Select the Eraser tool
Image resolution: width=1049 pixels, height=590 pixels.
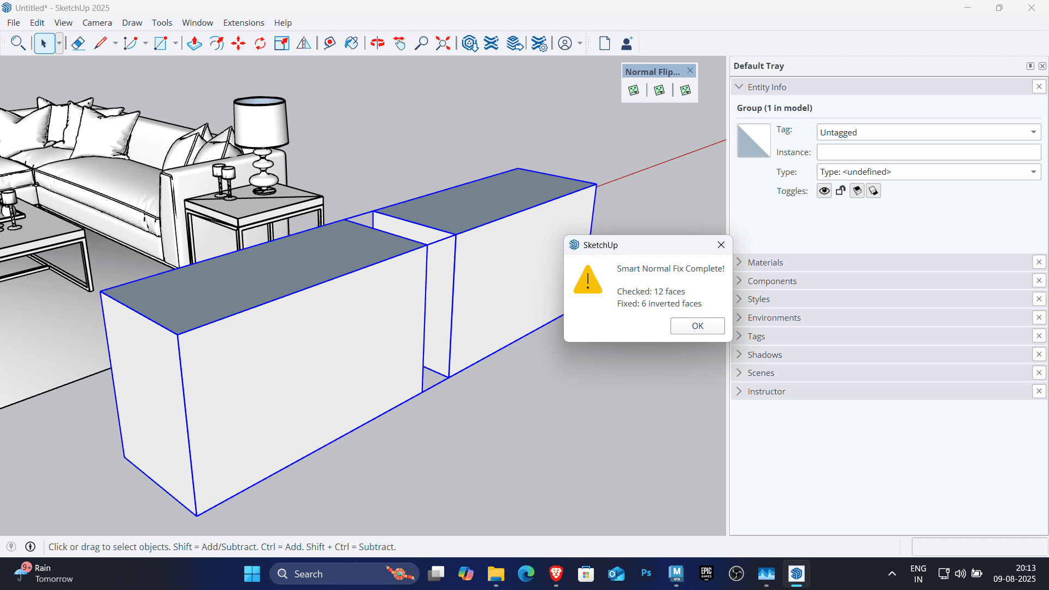(x=78, y=43)
